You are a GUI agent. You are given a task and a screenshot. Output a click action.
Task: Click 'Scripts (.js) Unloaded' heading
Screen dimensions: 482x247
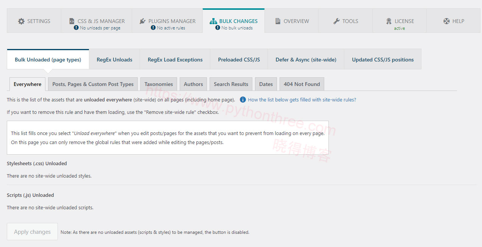(x=30, y=195)
